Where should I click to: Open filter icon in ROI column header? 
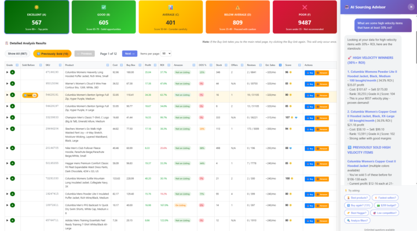(169, 65)
